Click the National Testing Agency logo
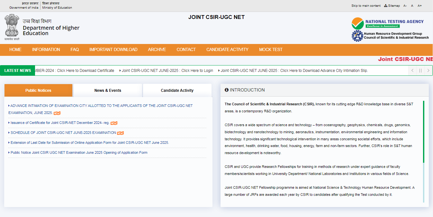 pos(387,23)
